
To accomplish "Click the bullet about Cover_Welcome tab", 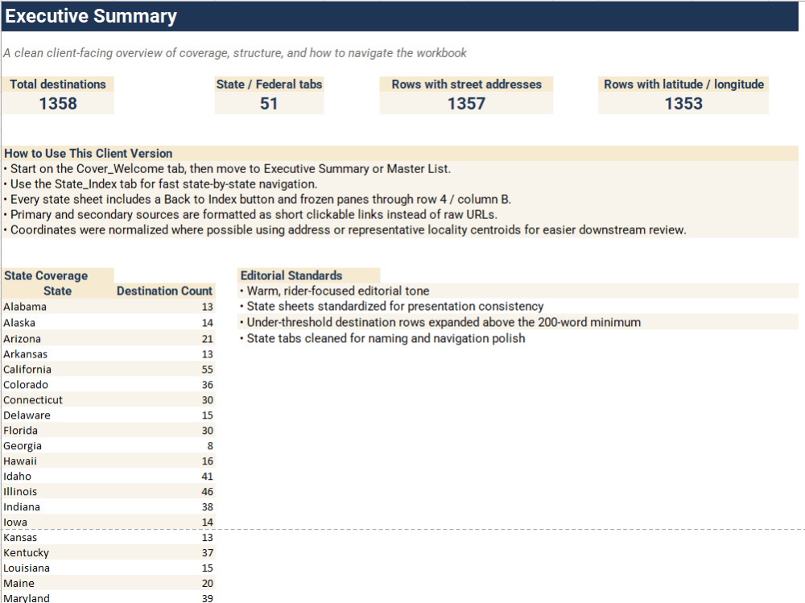I will tap(399, 168).
